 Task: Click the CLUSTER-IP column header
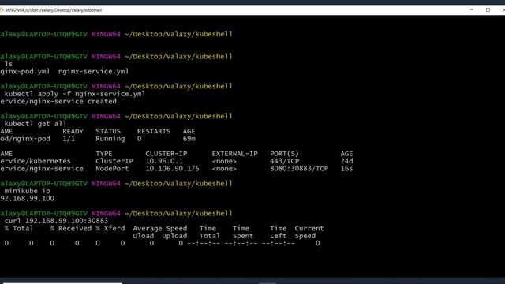click(x=166, y=154)
